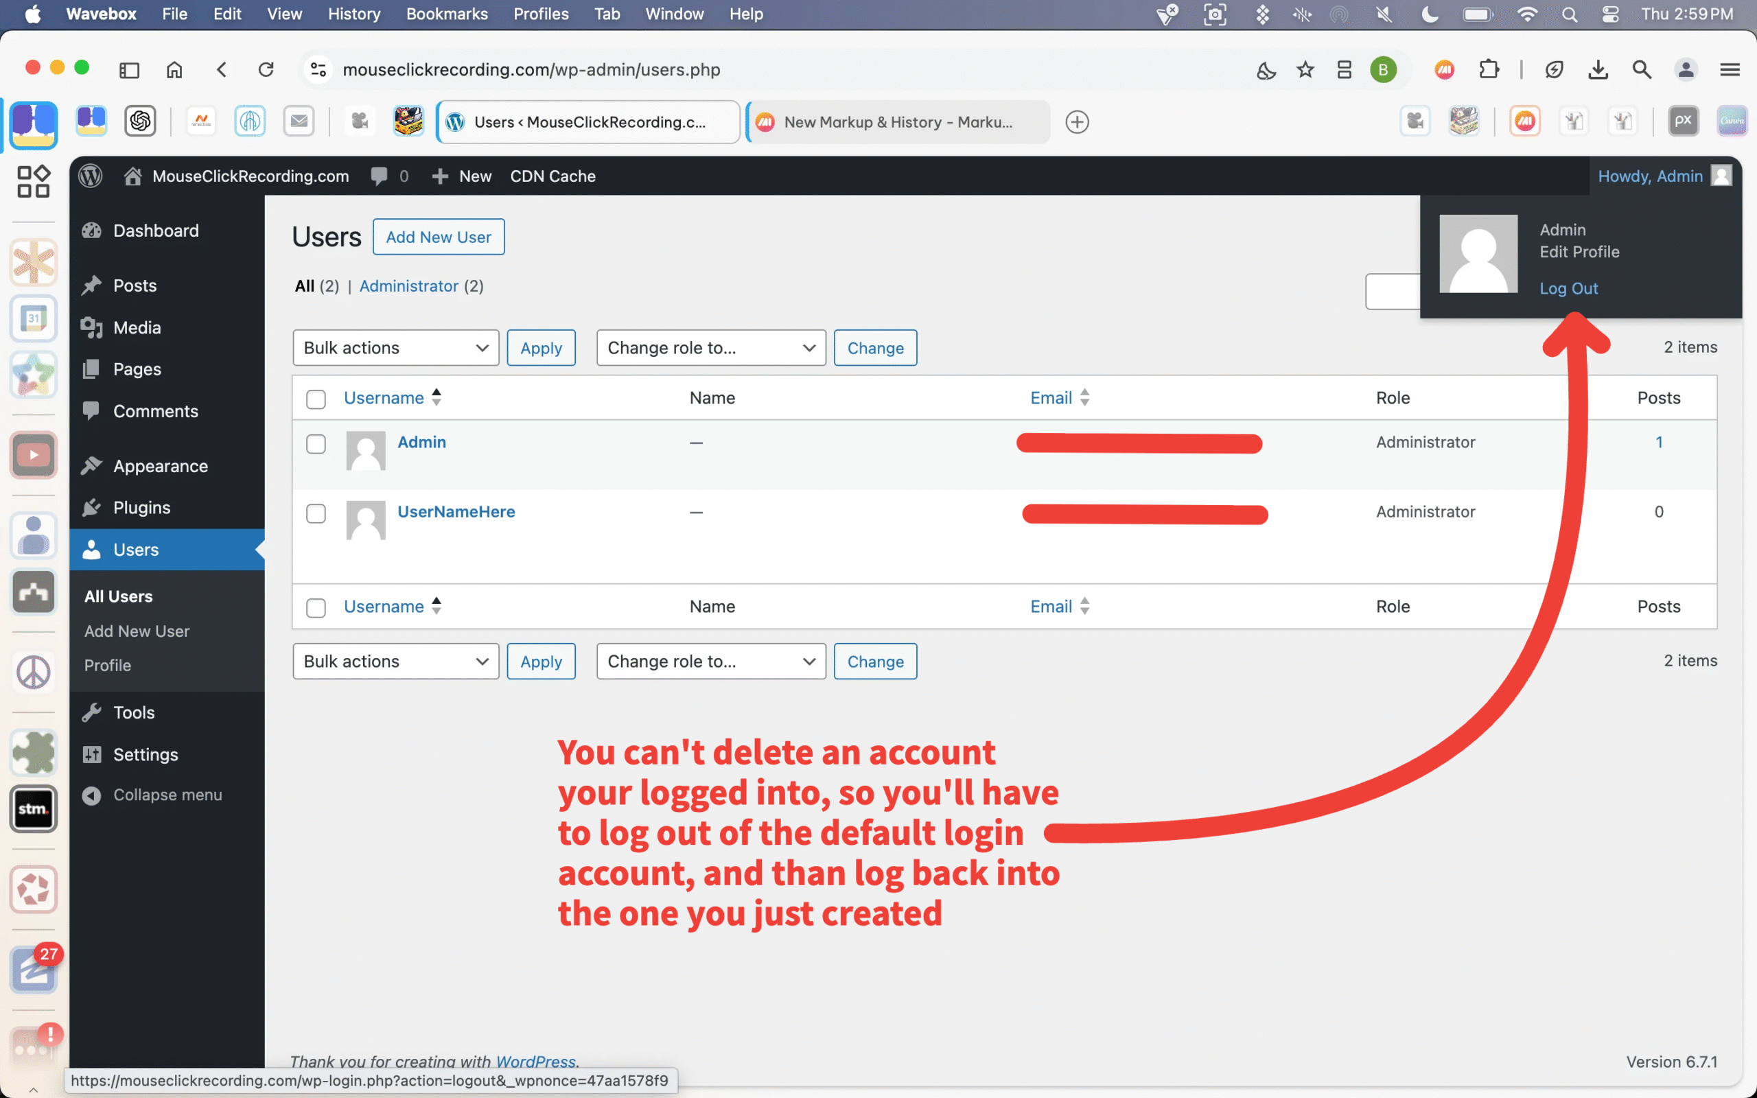This screenshot has width=1757, height=1098.
Task: Open new tab with plus icon
Action: [1077, 122]
